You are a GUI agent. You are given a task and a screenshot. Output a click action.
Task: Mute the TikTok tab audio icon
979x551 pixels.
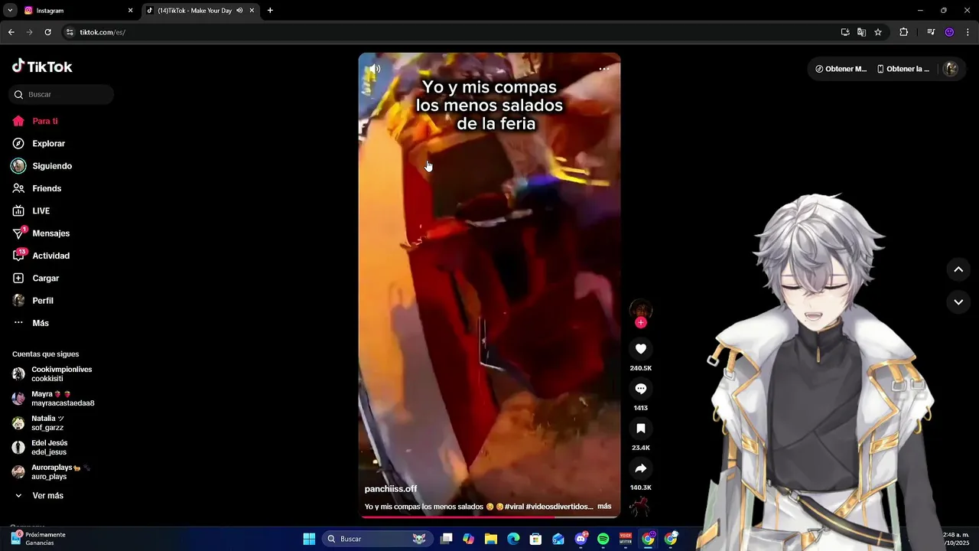click(x=239, y=11)
